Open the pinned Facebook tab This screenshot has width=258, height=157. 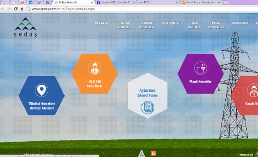click(48, 3)
